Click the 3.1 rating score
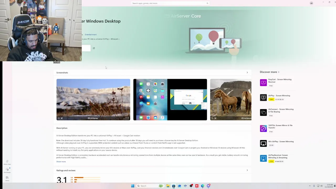The height and width of the screenshot is (189, 336). pyautogui.click(x=62, y=180)
